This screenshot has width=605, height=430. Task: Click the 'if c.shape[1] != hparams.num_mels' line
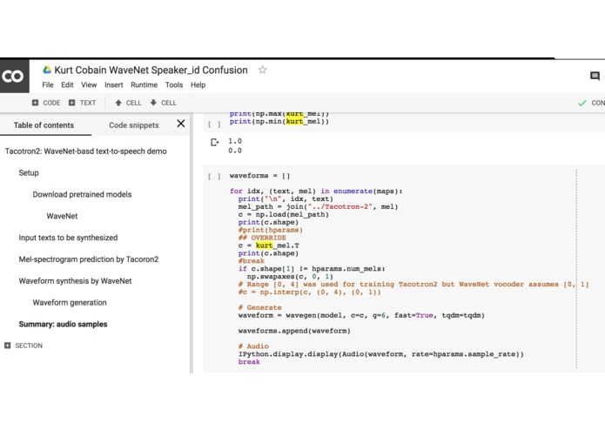point(312,269)
